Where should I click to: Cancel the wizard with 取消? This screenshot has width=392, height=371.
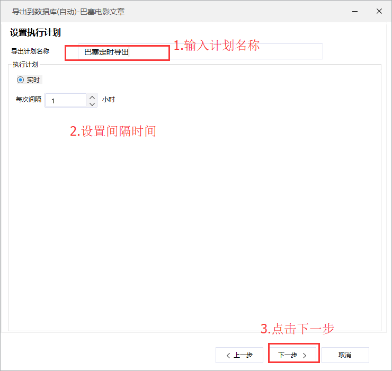[x=345, y=355]
